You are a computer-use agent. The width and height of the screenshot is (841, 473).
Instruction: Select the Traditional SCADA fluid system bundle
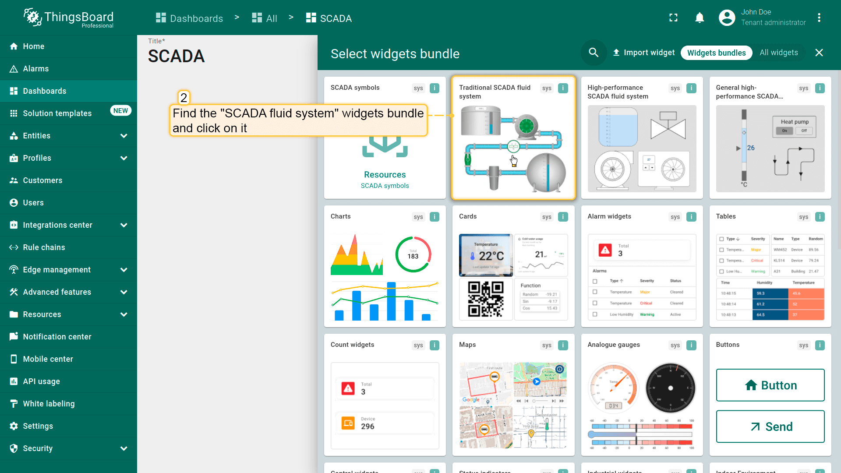pyautogui.click(x=513, y=145)
